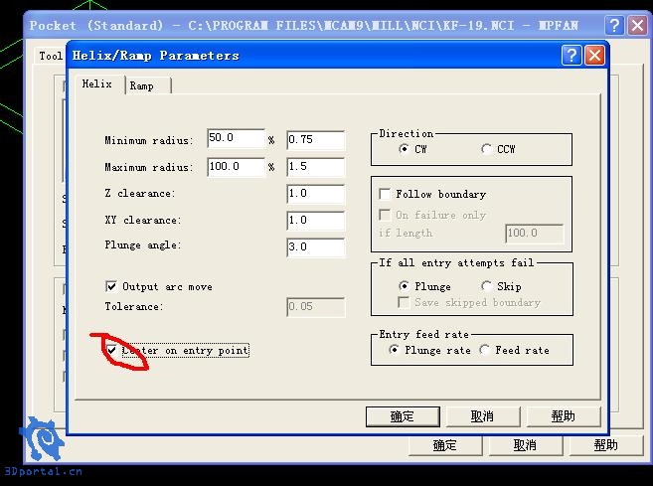Click 帮助 in Helix/Ramp Parameters dialog
This screenshot has height=486, width=653.
click(x=564, y=416)
